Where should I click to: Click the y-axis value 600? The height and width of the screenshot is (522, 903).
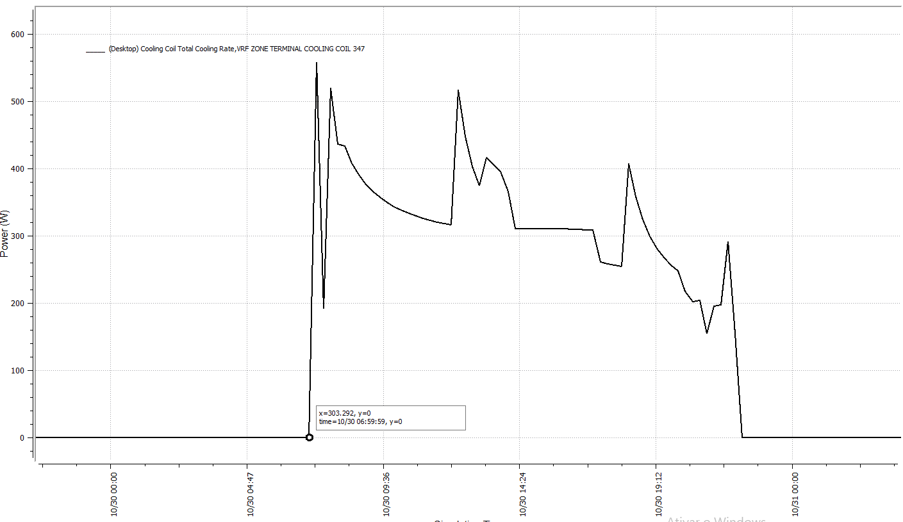pos(19,34)
